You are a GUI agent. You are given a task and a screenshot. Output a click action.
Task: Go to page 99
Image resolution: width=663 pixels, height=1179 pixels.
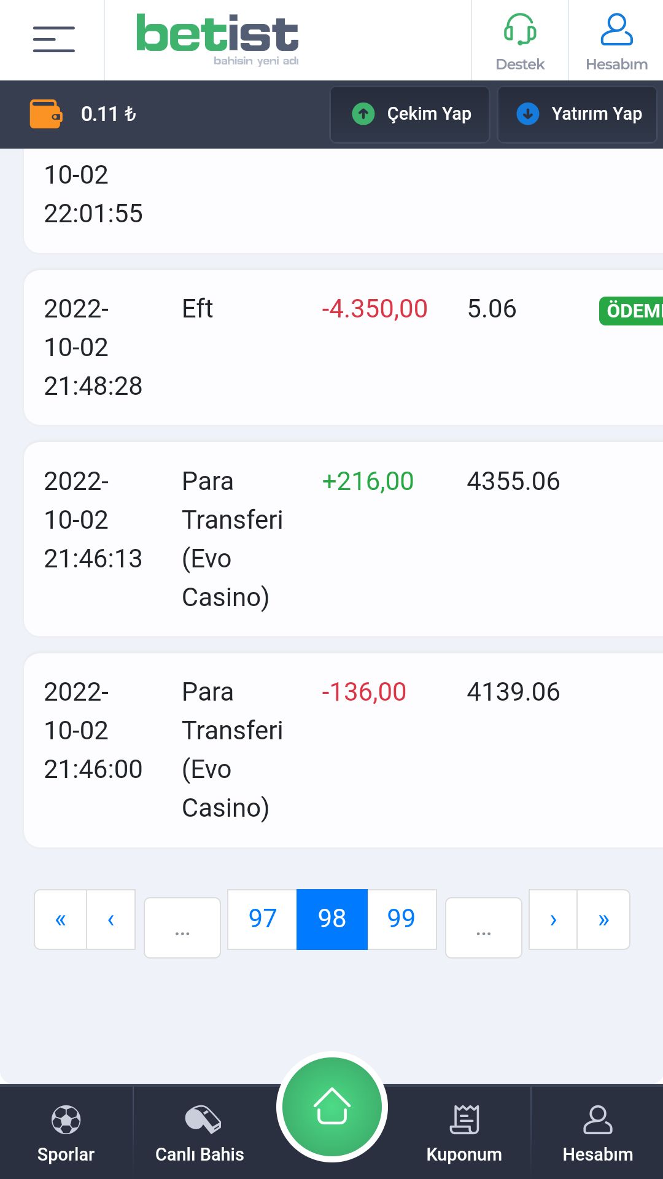[401, 919]
